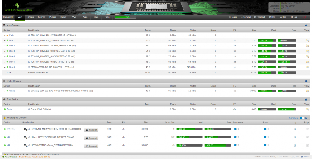Image resolution: width=312 pixels, height=159 pixels.
Task: Toggle Auto mount for nvme0n1
Action: [x=236, y=129]
